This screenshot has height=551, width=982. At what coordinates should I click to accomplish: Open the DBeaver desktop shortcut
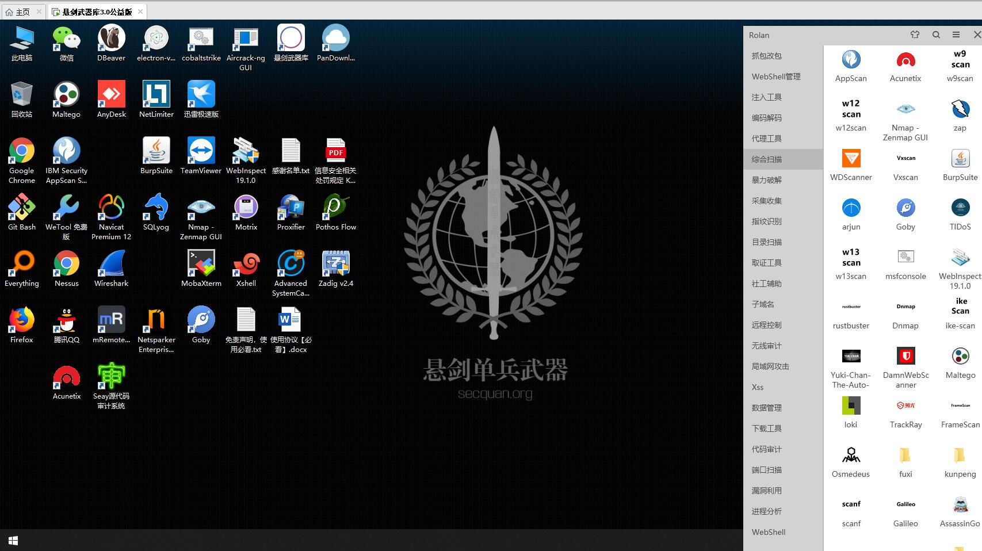coord(111,43)
